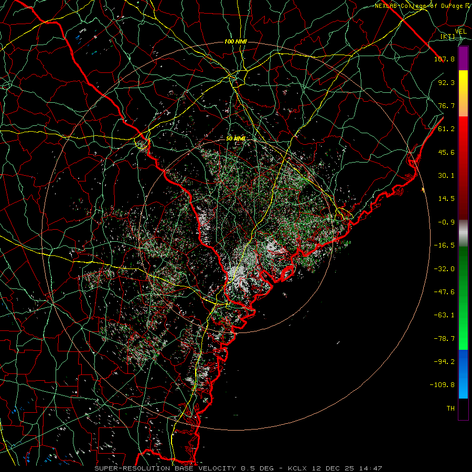Click the product title caption at bottom
472x472 pixels.
239,468
